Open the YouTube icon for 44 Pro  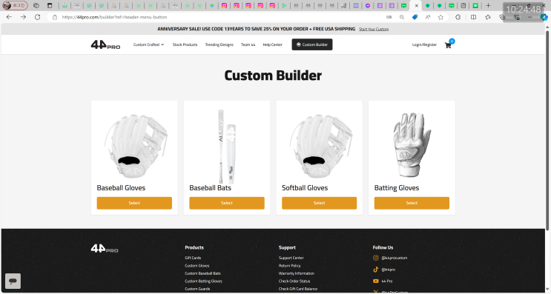(x=376, y=281)
